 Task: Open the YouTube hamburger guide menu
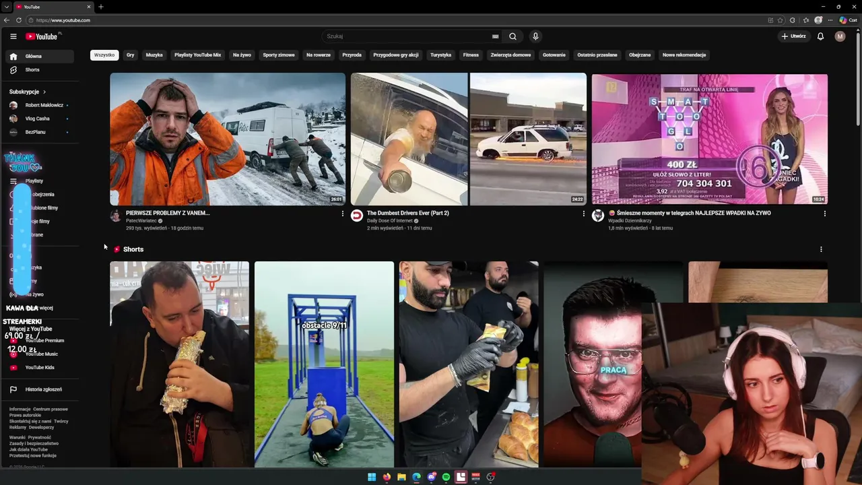pyautogui.click(x=13, y=36)
